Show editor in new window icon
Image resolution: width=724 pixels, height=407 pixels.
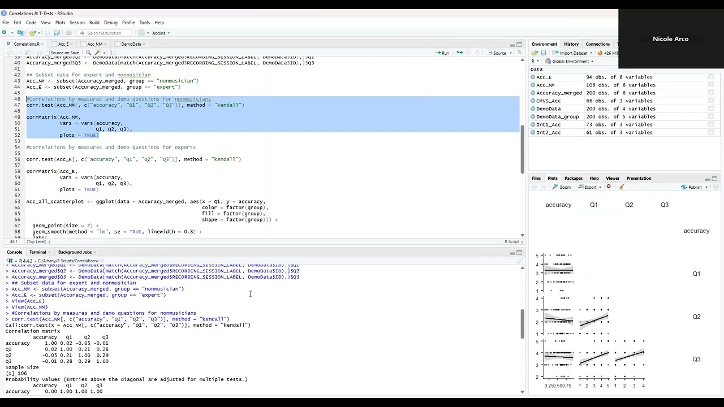point(29,53)
